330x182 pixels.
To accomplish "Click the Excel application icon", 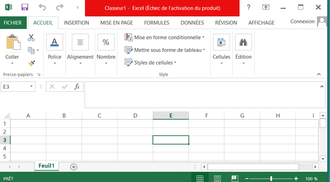I will [9, 8].
